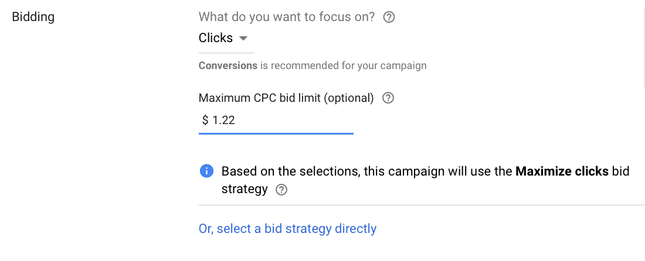Click 'Maximum CPC bid limit (optional)' label
The image size is (645, 261).
pos(286,98)
